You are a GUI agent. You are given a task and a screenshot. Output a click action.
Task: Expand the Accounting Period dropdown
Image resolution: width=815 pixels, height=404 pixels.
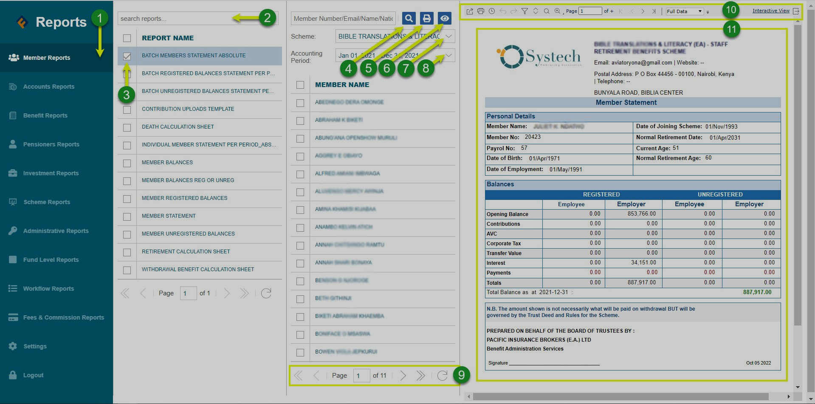(x=448, y=55)
